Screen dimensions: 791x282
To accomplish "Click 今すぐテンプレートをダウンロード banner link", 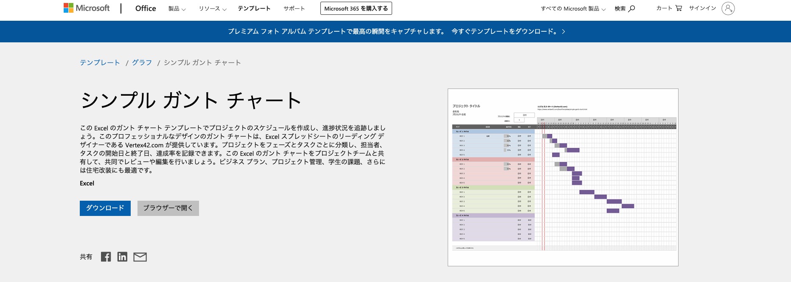I will click(x=505, y=31).
